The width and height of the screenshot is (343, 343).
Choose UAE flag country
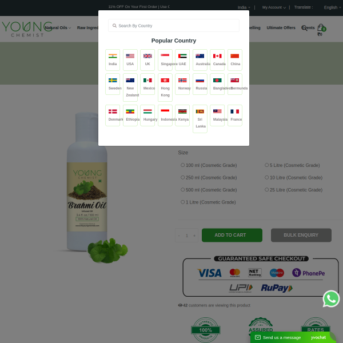182,59
